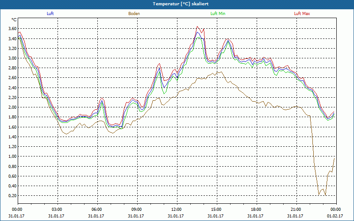Click the 3,60 y-axis value
This screenshot has height=221, width=354.
pos(12,29)
